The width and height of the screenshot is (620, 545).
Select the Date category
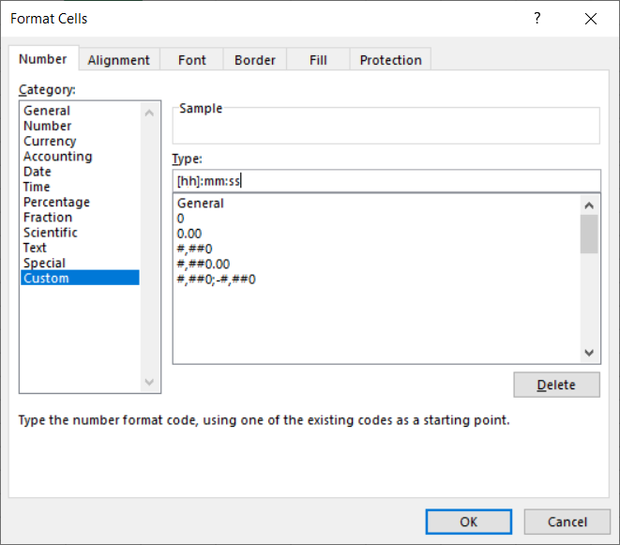pyautogui.click(x=38, y=172)
